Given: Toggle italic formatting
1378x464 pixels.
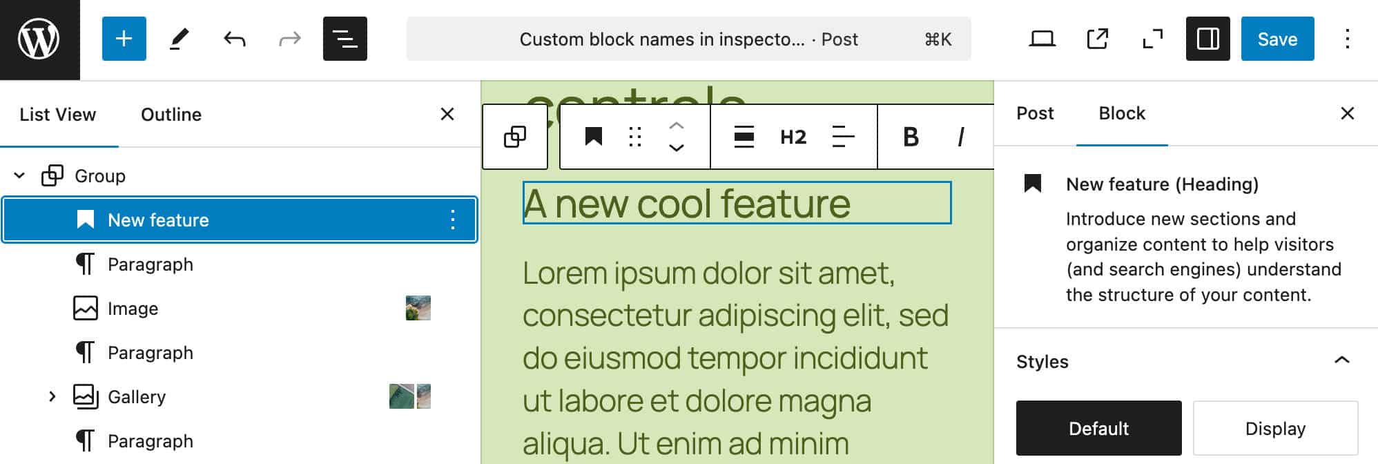Looking at the screenshot, I should click(x=960, y=137).
